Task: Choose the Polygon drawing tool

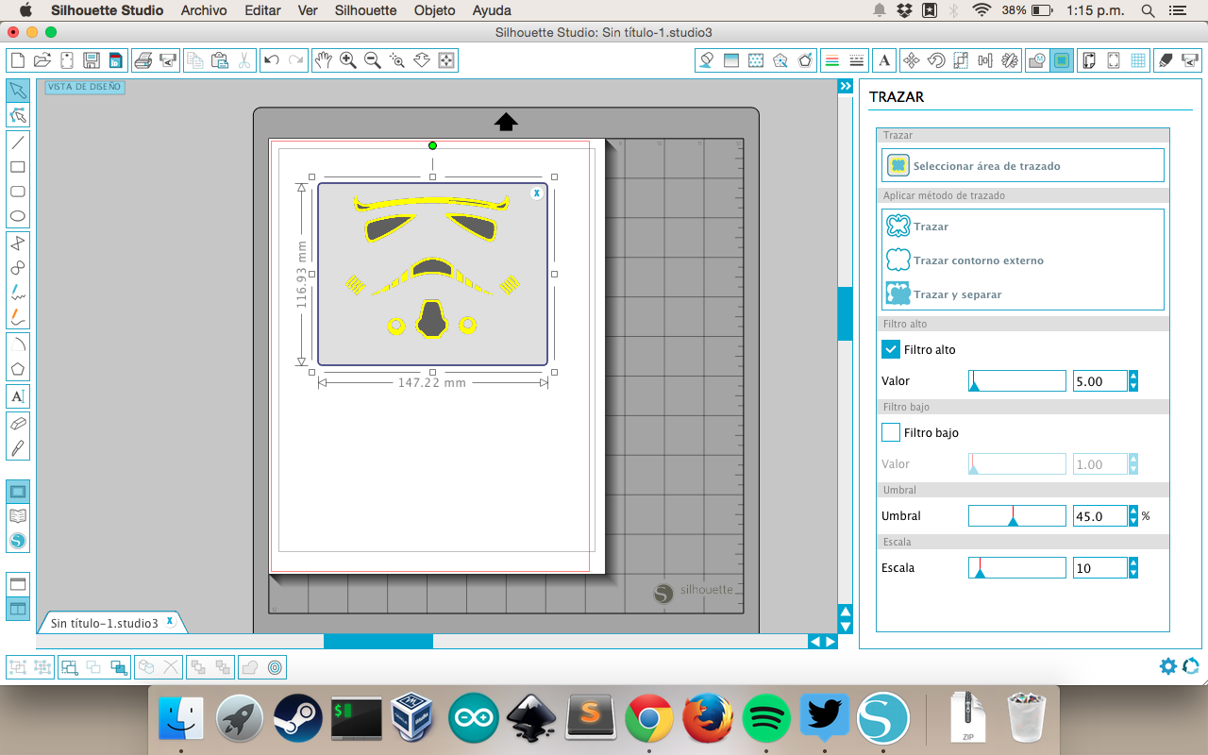Action: (x=18, y=369)
